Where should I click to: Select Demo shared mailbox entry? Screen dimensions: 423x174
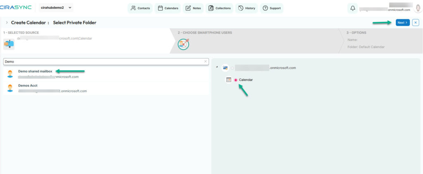(x=106, y=74)
